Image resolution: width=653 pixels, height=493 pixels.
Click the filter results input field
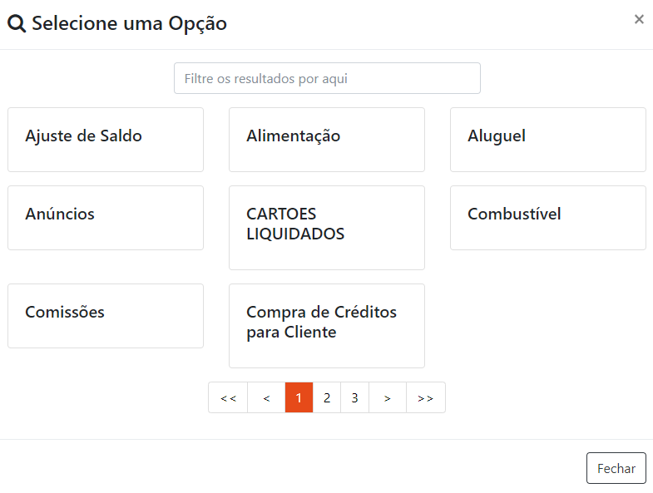point(327,79)
